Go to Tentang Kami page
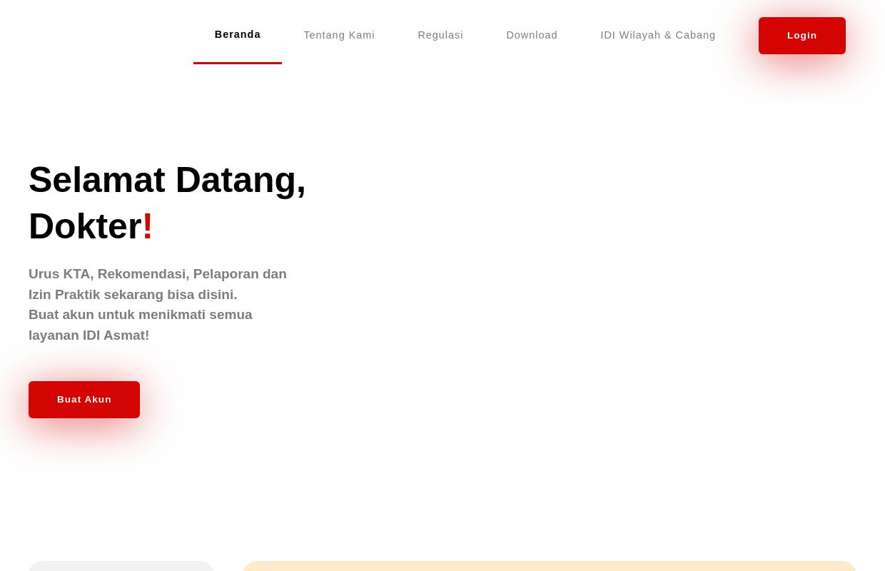 tap(339, 35)
